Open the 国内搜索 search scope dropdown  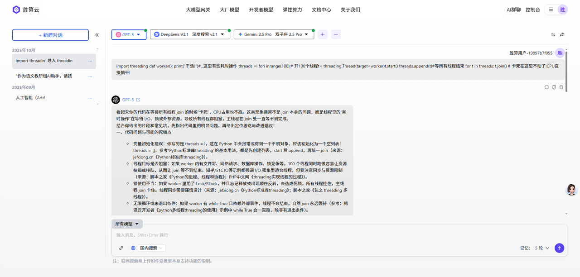pyautogui.click(x=152, y=248)
